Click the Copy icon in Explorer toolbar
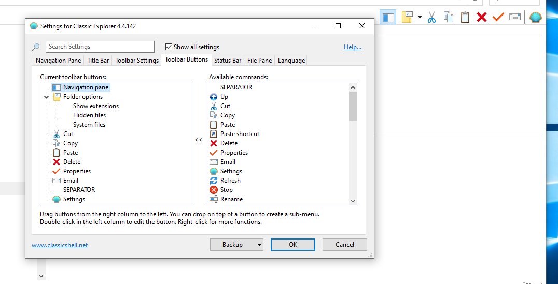 [449, 17]
